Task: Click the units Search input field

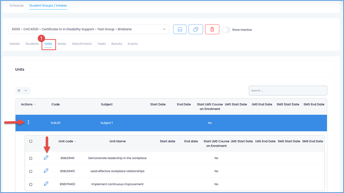Action: point(288,91)
